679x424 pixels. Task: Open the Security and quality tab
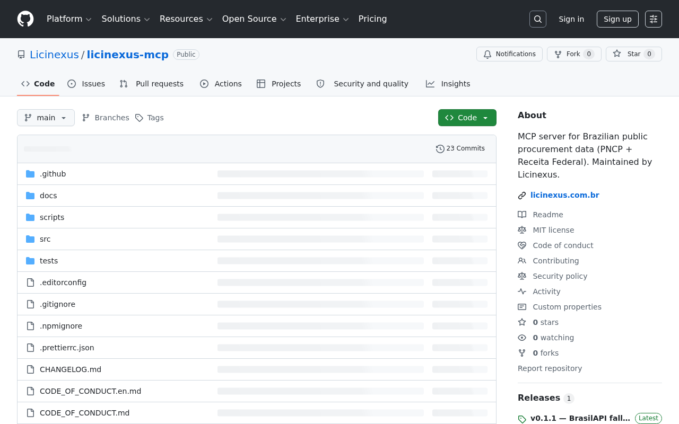coord(362,84)
